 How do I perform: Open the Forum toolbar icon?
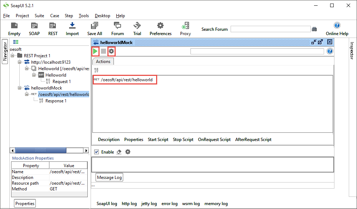click(x=117, y=29)
